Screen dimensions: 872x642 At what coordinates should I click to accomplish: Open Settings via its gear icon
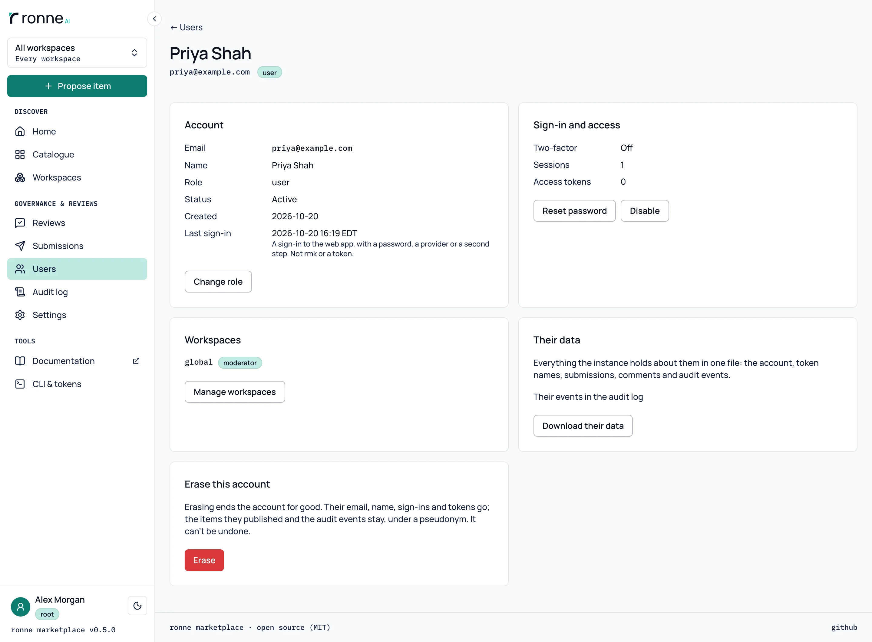(20, 315)
